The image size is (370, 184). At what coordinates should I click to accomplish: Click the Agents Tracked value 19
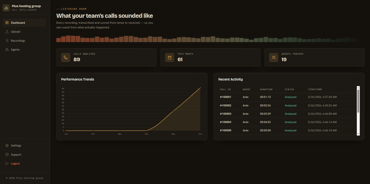pos(284,59)
